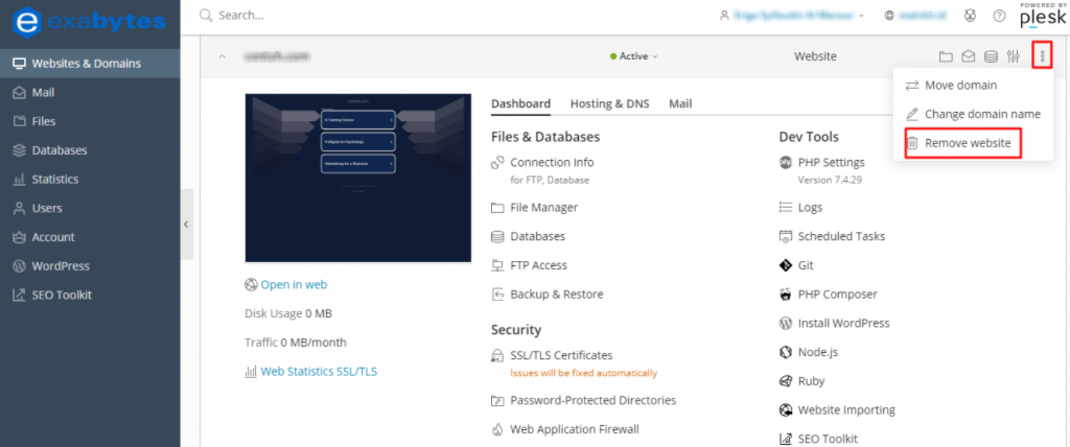1070x447 pixels.
Task: Click the Node.js icon under Dev Tools
Action: pyautogui.click(x=785, y=352)
